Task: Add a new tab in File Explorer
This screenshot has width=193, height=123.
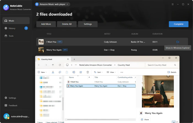Action: (74, 59)
